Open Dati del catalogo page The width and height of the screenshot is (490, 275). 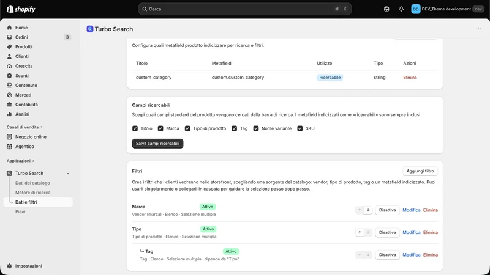pyautogui.click(x=32, y=183)
